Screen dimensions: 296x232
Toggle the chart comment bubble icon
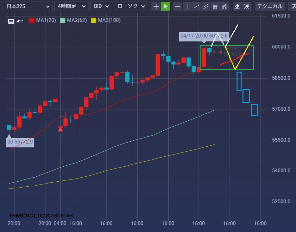[x=11, y=21]
